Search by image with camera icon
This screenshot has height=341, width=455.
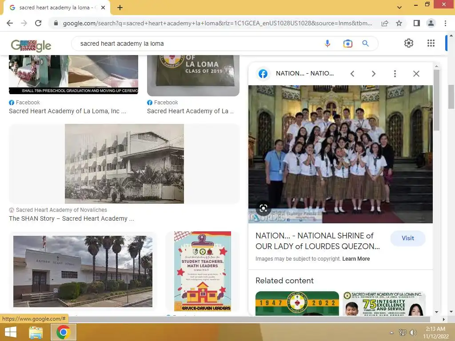[x=347, y=44]
